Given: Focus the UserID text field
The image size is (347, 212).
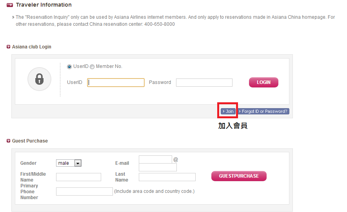Looking at the screenshot, I should pos(116,82).
